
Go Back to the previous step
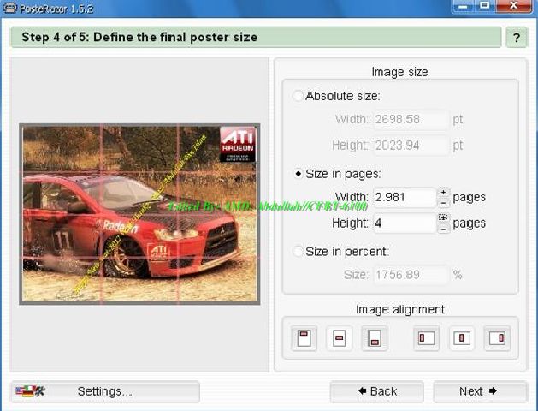click(376, 391)
